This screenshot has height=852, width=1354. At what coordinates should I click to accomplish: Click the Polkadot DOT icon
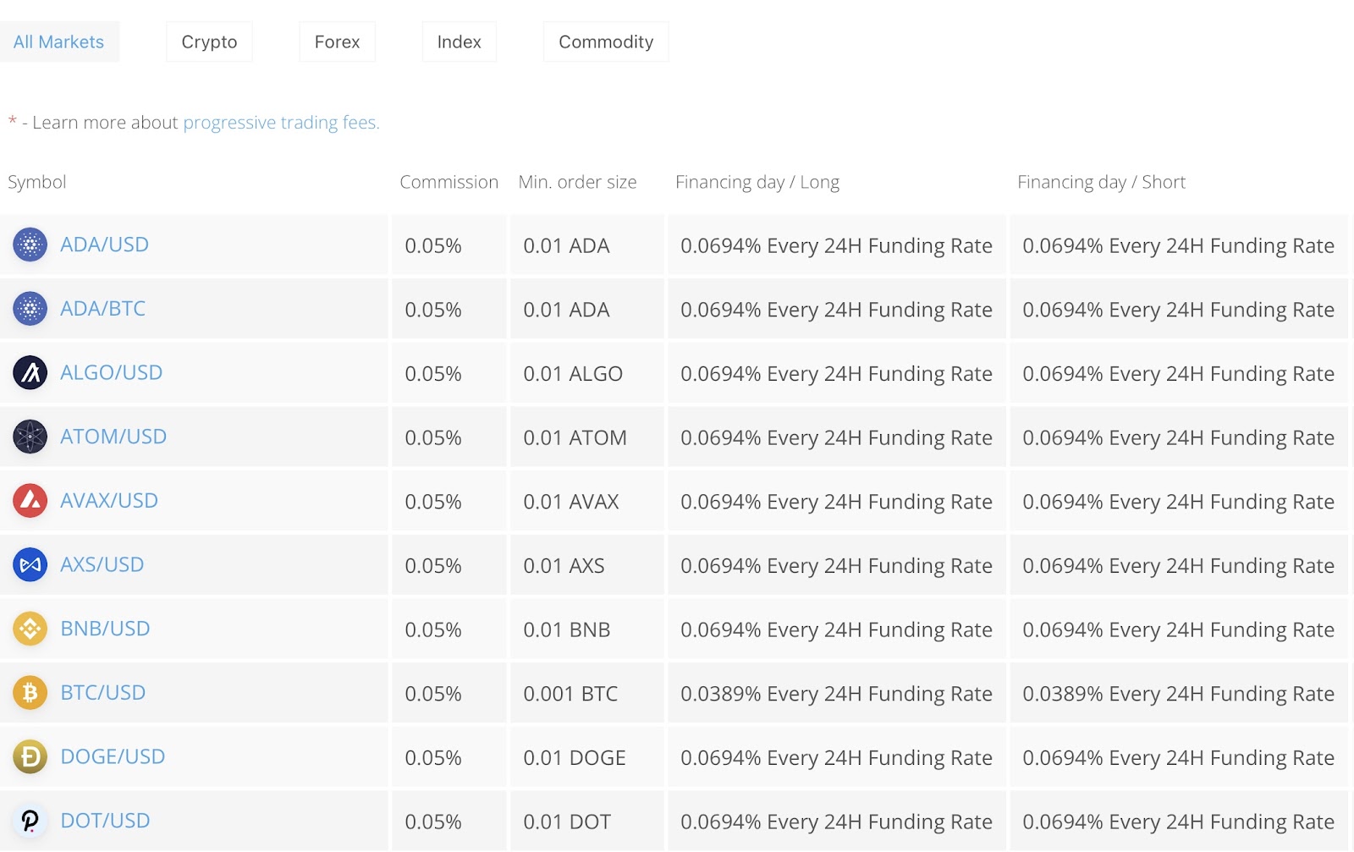click(30, 821)
